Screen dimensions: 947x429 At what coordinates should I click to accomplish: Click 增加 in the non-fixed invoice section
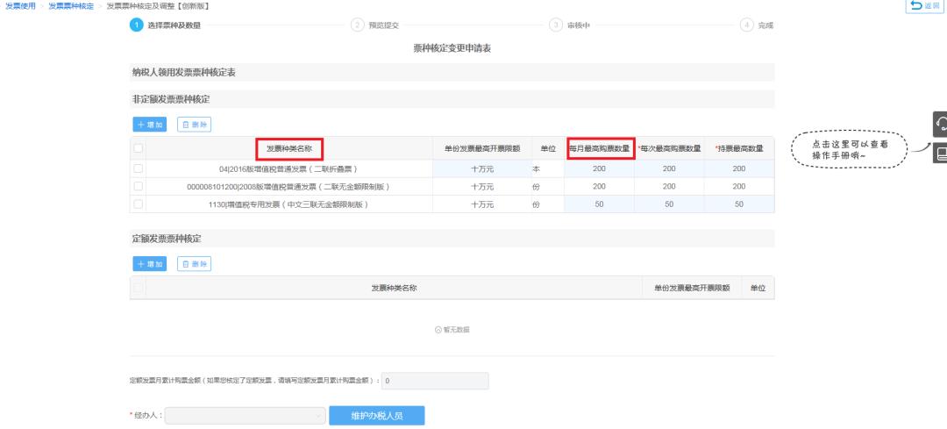(148, 125)
